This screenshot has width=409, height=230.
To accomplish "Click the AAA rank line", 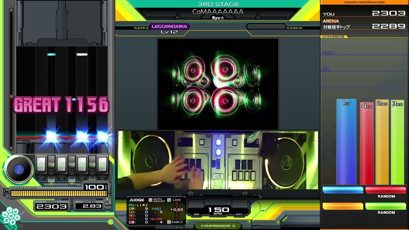I will coord(364,54).
